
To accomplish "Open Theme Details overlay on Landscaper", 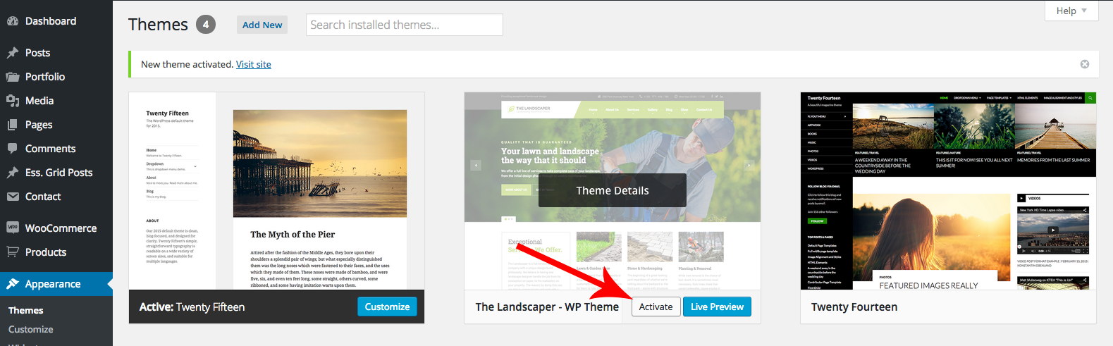I will coord(613,190).
